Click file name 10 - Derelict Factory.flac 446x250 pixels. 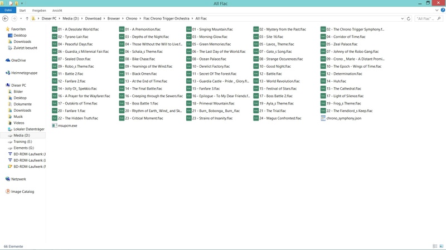click(211, 66)
